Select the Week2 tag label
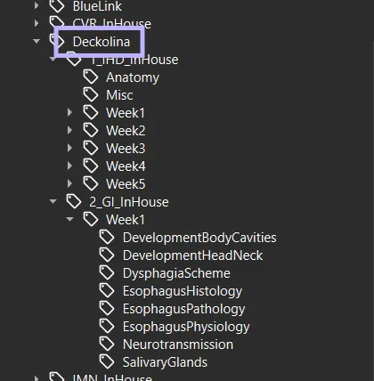The height and width of the screenshot is (381, 374). tap(126, 131)
